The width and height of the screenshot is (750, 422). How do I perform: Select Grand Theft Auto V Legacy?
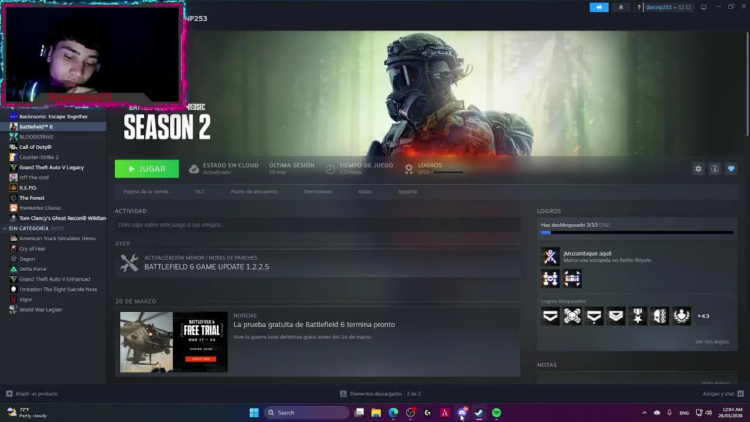53,168
